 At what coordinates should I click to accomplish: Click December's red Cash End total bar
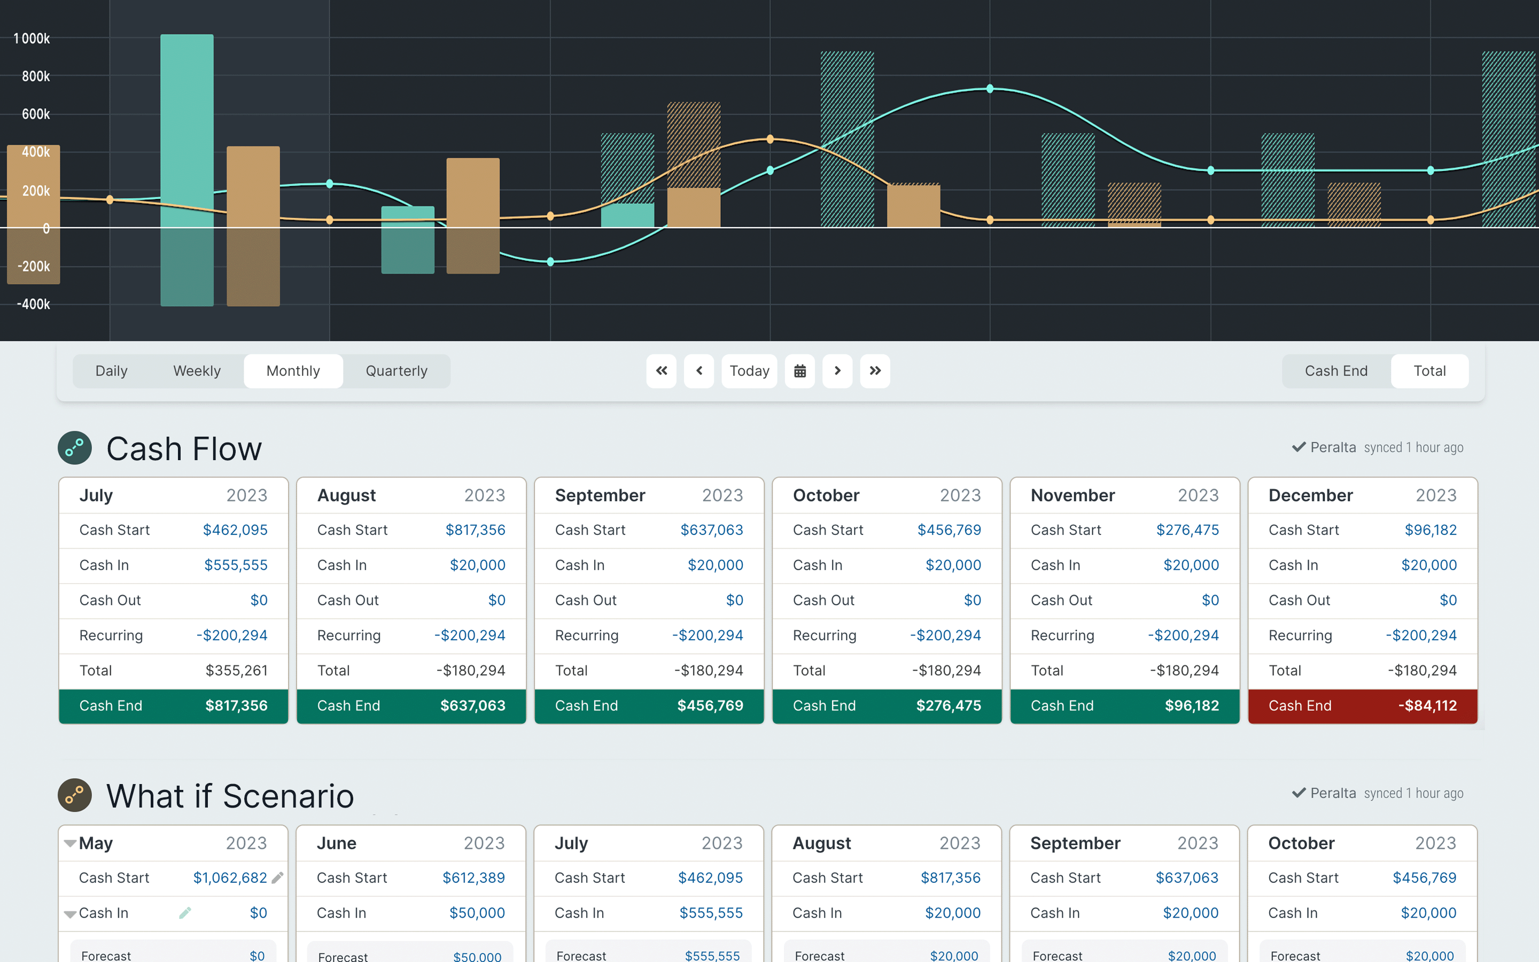pyautogui.click(x=1361, y=705)
